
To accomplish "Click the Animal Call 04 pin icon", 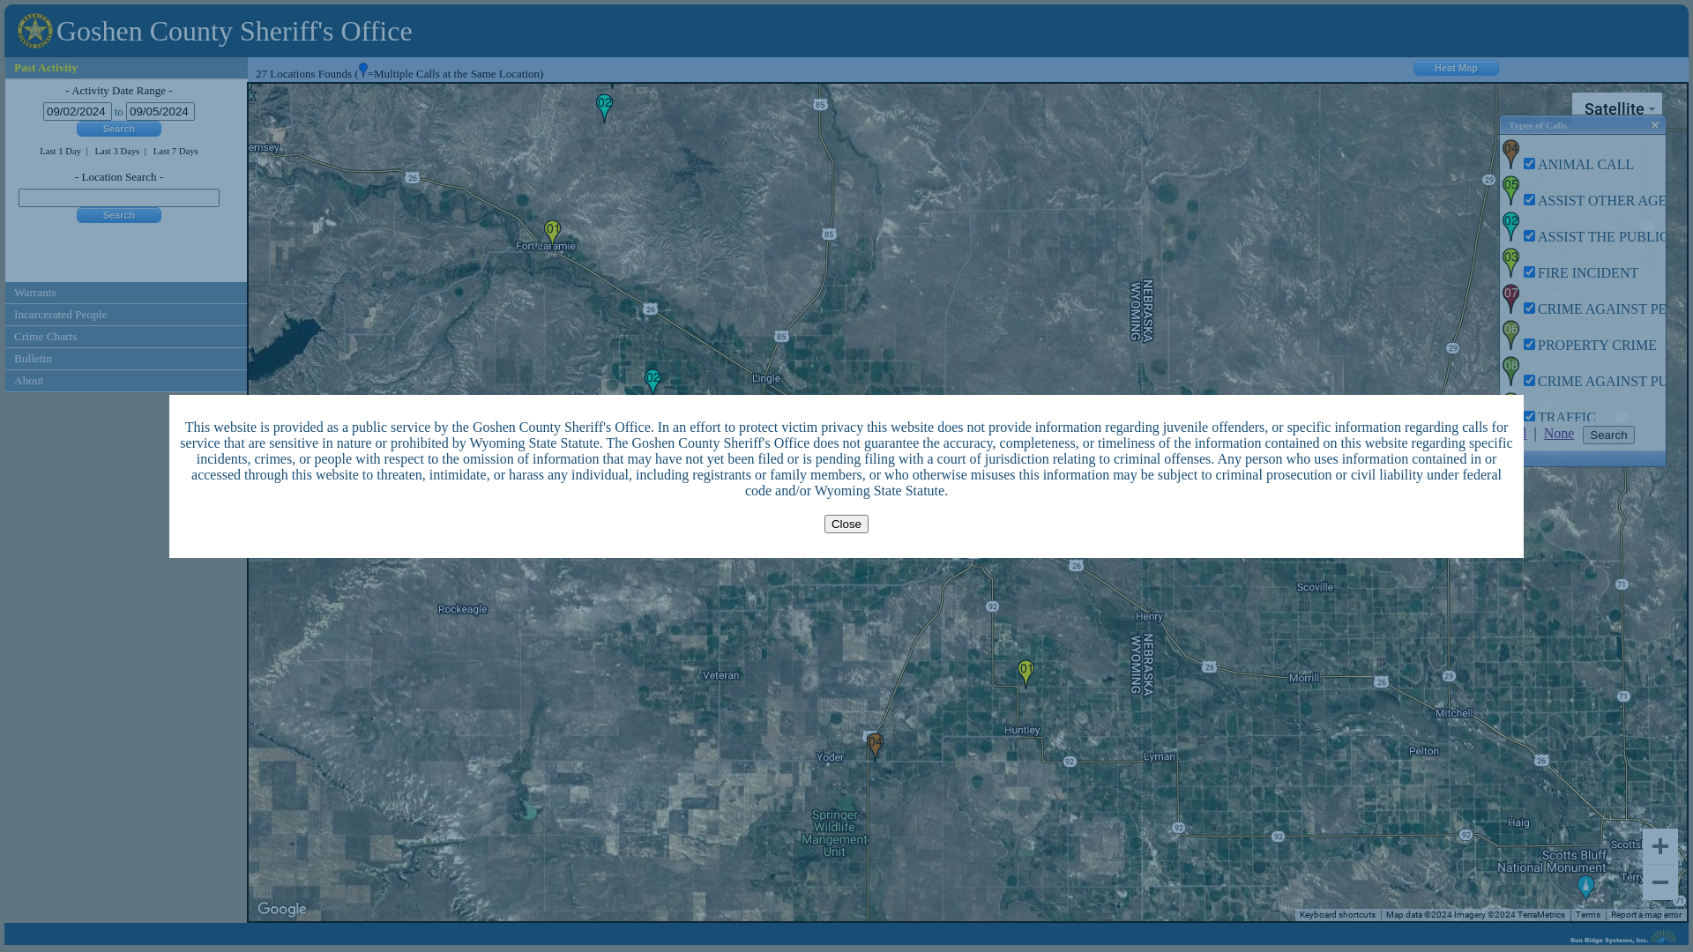I will click(x=1510, y=155).
